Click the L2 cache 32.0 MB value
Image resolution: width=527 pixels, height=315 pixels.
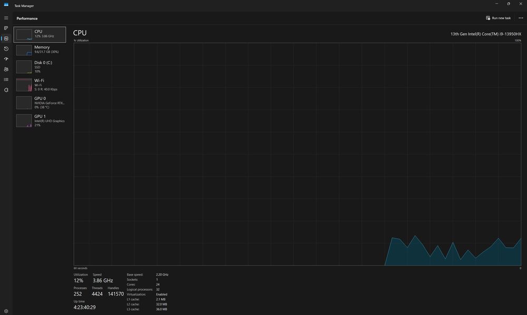[x=161, y=304]
